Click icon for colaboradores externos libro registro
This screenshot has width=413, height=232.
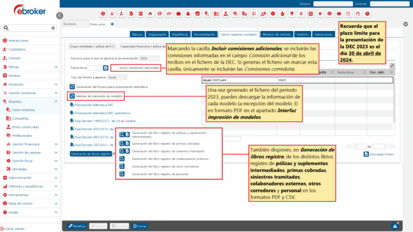[122, 159]
